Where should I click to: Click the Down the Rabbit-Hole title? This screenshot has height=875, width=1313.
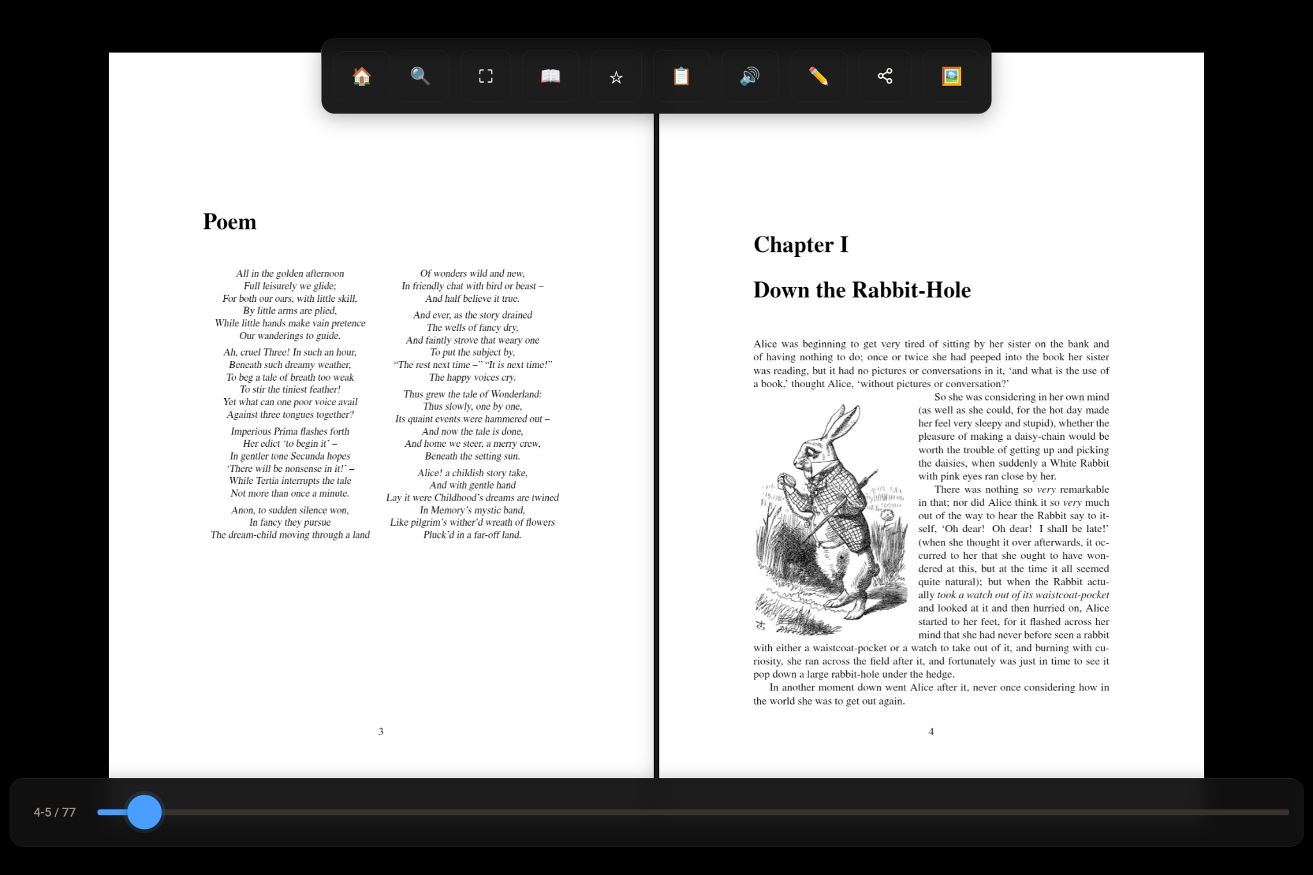click(x=862, y=290)
